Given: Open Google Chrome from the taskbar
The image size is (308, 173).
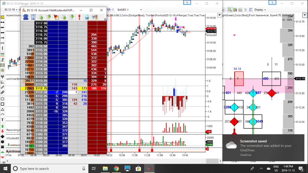Looking at the screenshot, I should [116, 168].
